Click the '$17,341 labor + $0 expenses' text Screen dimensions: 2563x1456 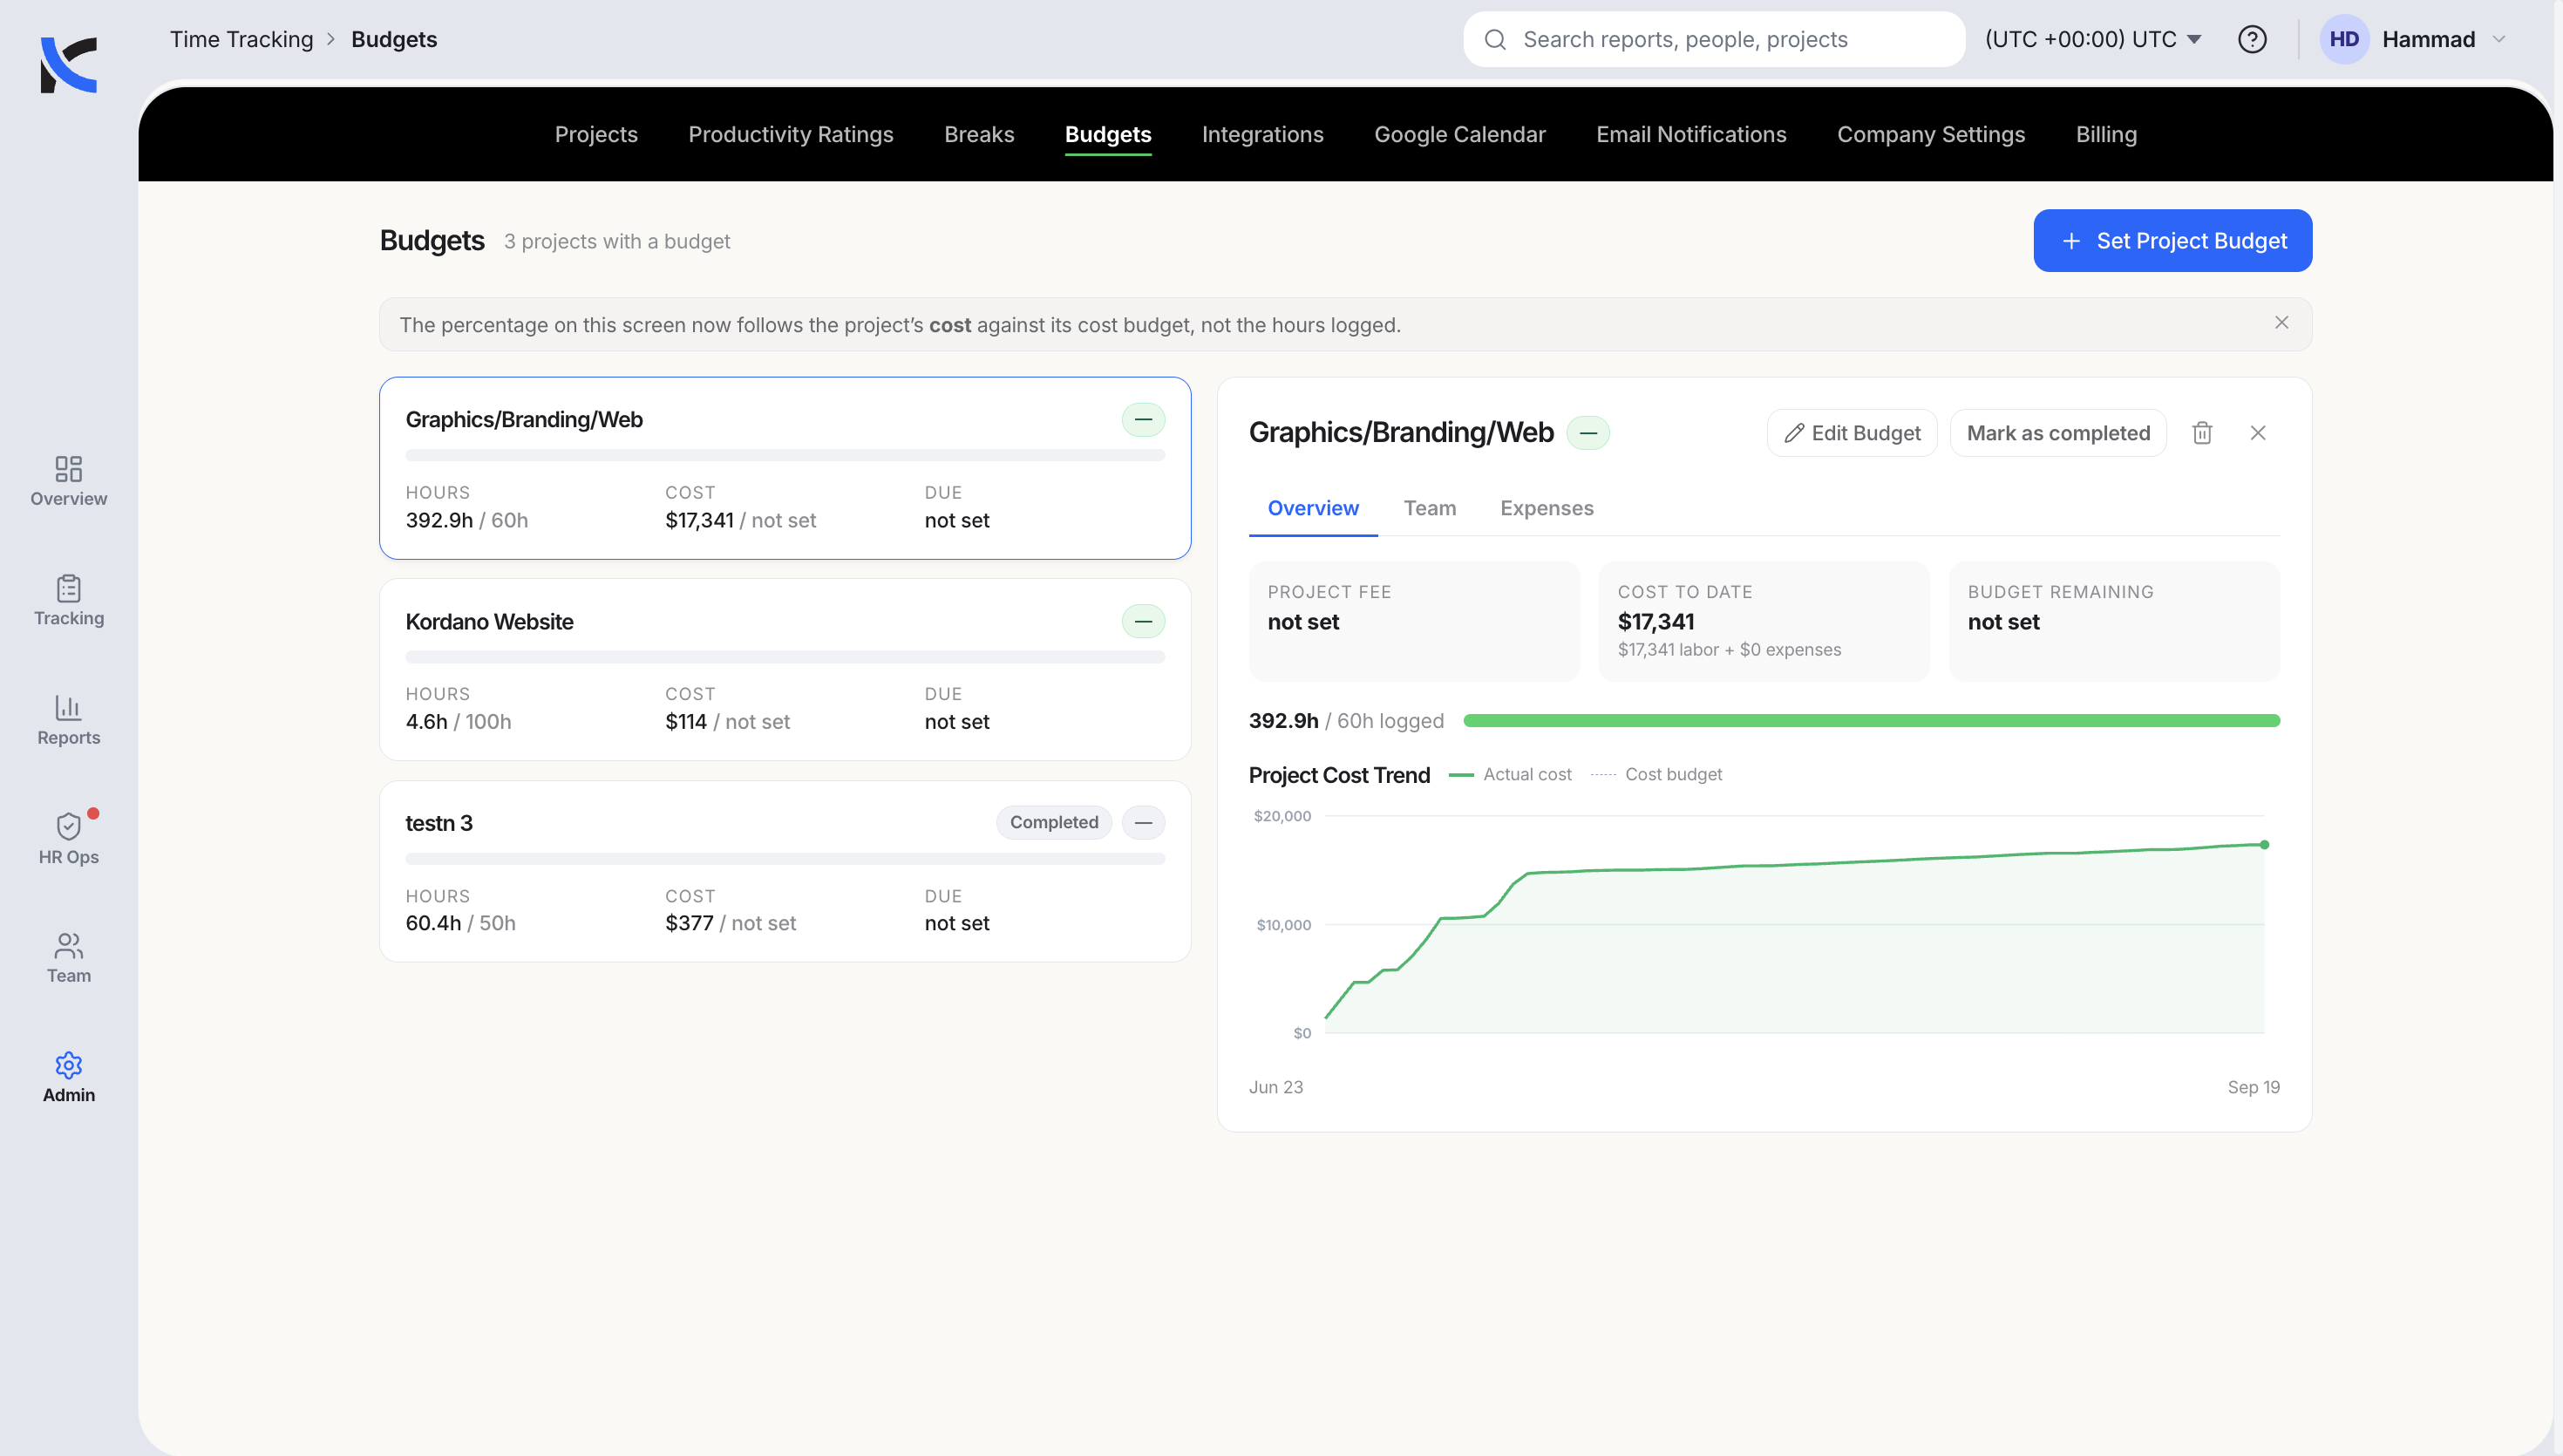[1730, 650]
